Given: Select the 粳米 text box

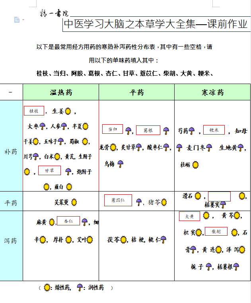Looking at the screenshot, I should 214,130.
